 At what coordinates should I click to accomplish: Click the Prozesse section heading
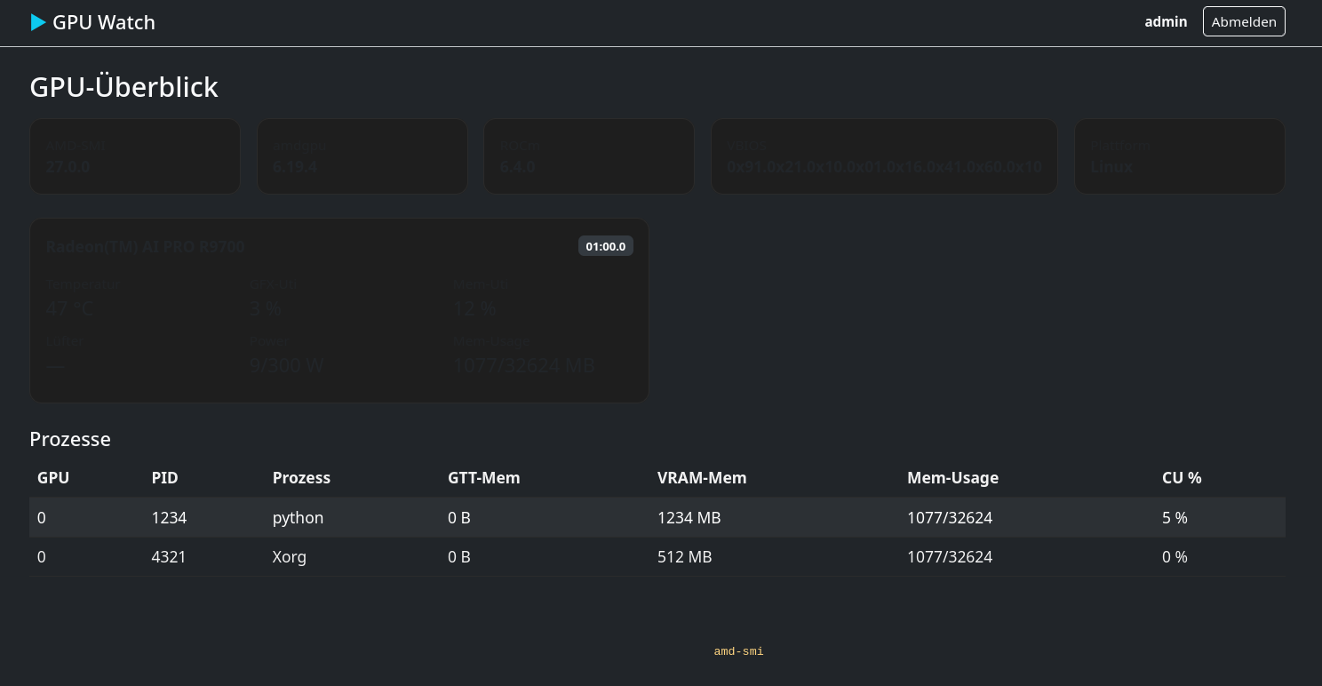(x=70, y=439)
